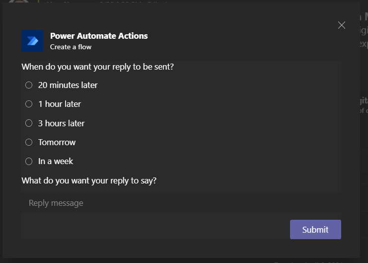The image size is (368, 263).
Task: Select the Tomorrow radio button
Action: point(29,142)
